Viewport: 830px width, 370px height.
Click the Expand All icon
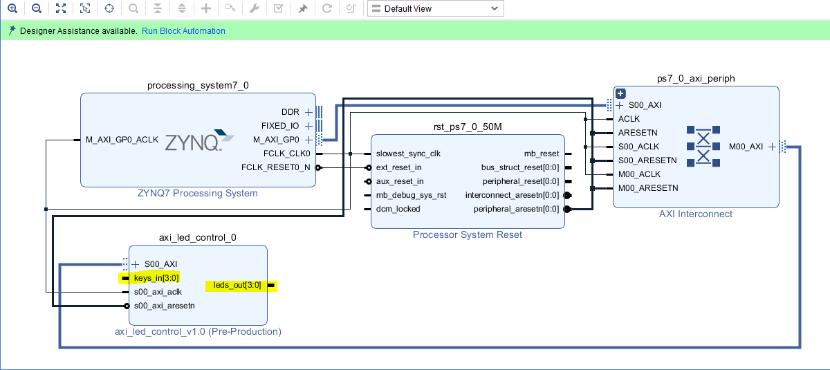[181, 8]
